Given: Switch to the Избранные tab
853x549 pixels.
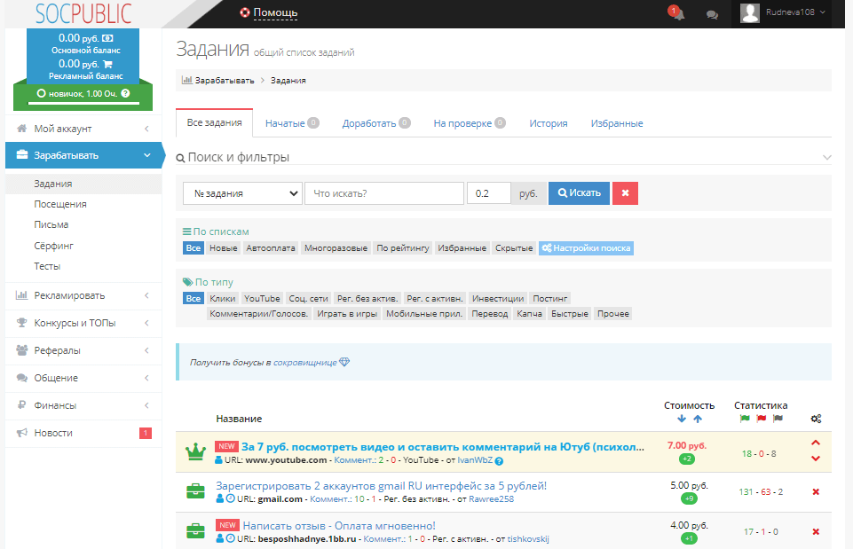Looking at the screenshot, I should (x=617, y=123).
